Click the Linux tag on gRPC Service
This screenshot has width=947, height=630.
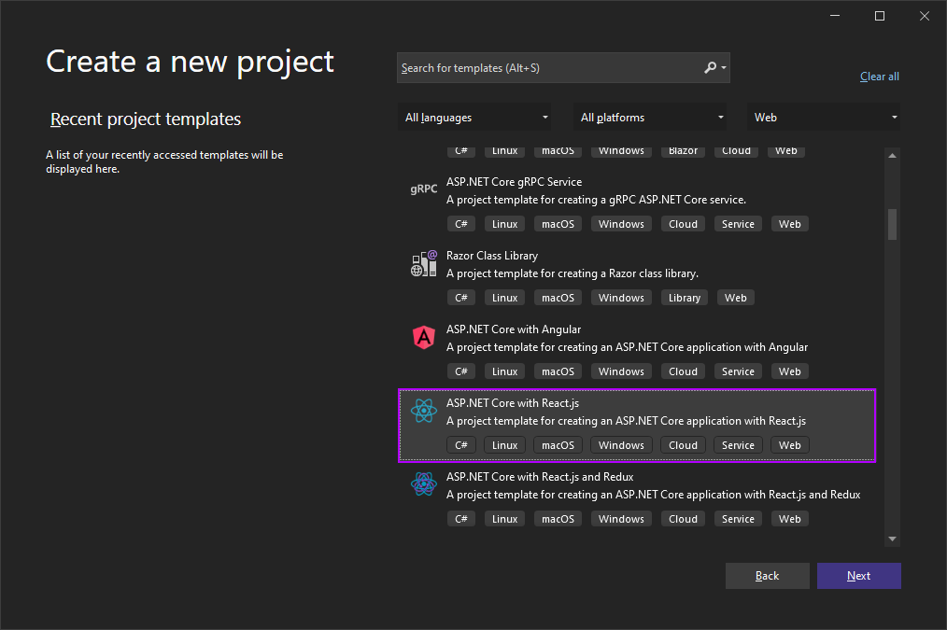505,224
